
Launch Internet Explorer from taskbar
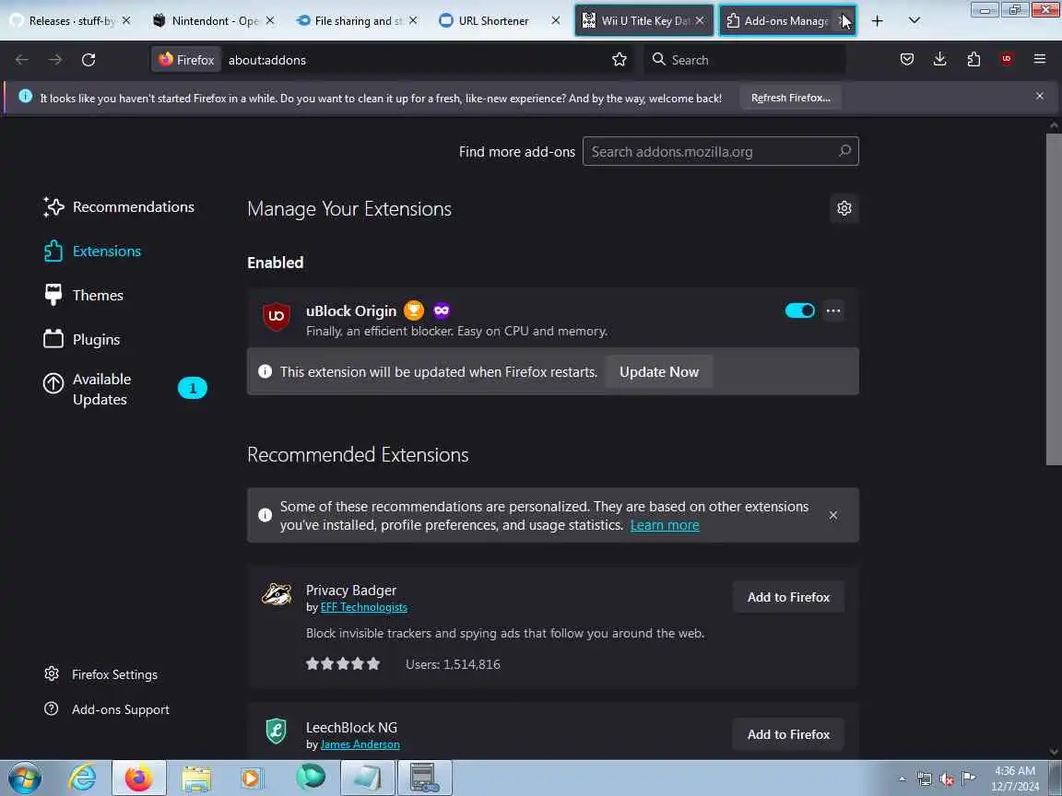click(x=83, y=778)
